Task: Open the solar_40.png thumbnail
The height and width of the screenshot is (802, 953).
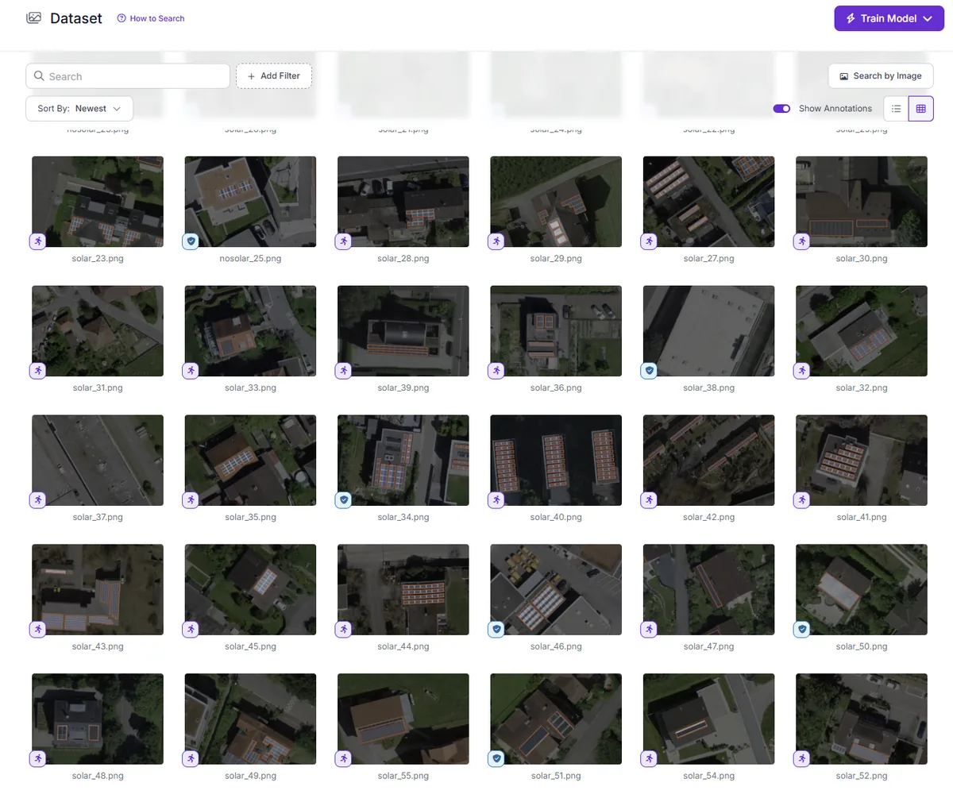Action: click(556, 460)
